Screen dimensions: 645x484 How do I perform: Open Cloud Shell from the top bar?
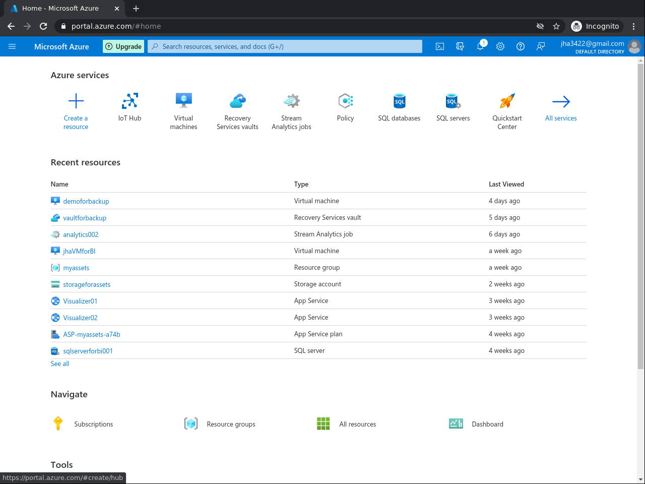pos(440,46)
